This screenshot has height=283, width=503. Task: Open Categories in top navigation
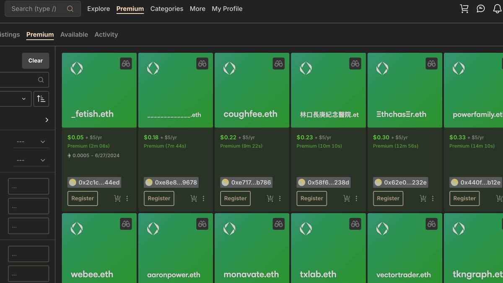pyautogui.click(x=167, y=9)
